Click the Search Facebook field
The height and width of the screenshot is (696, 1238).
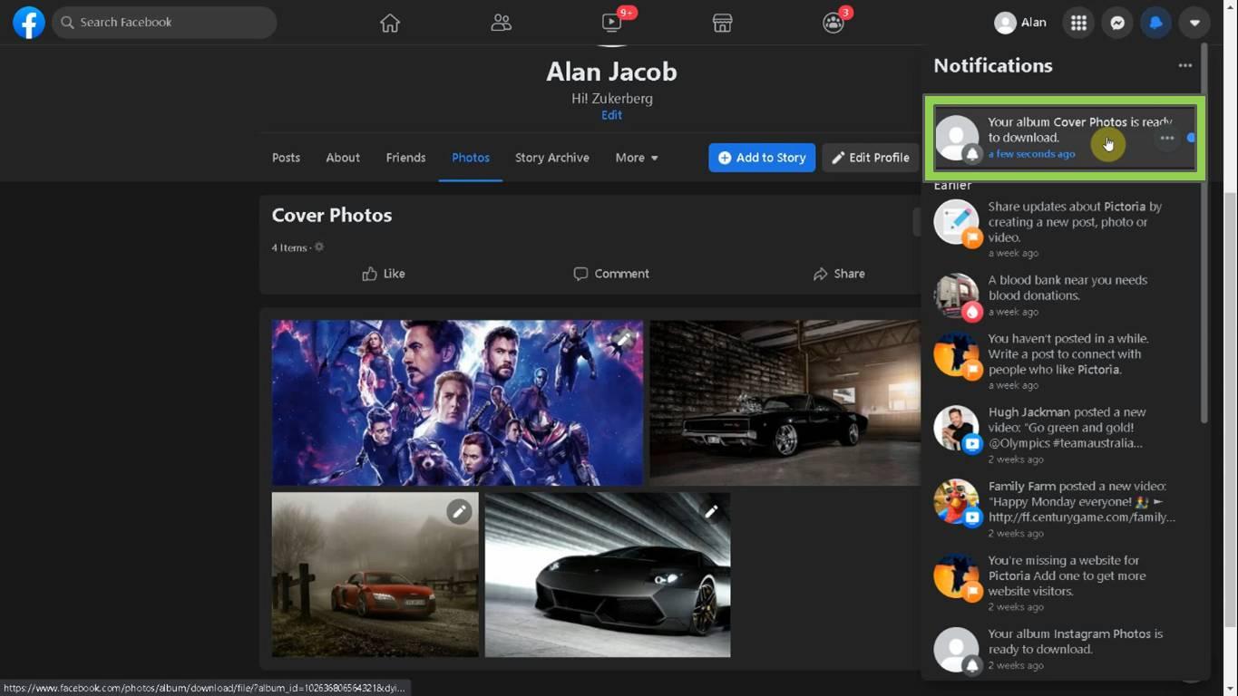(x=164, y=23)
